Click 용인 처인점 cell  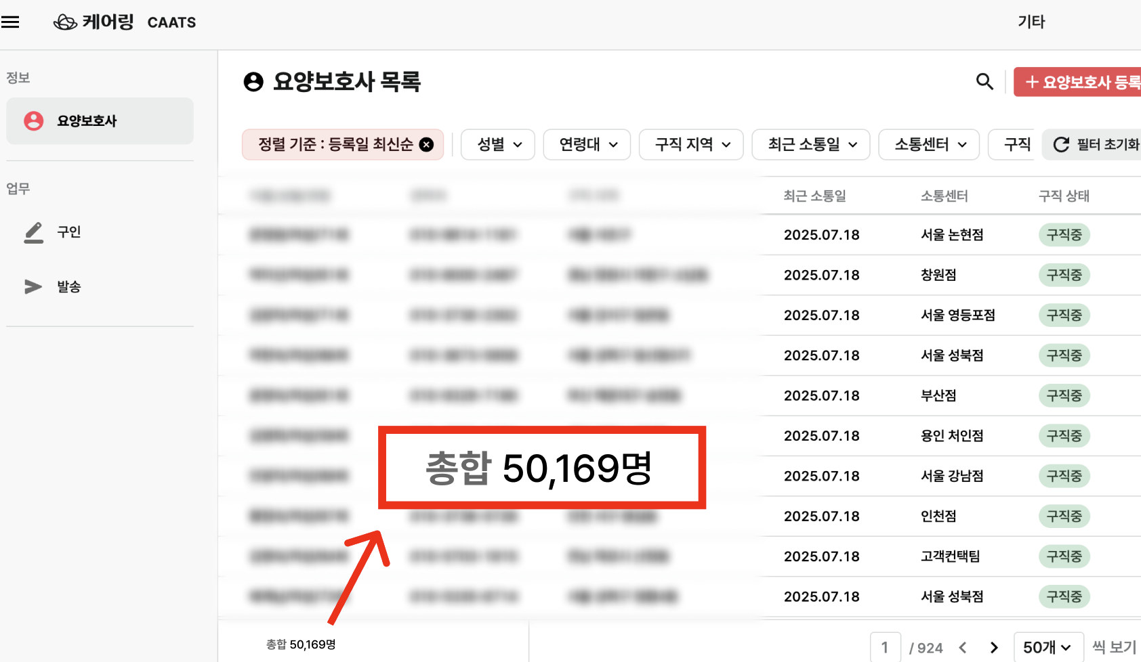952,435
